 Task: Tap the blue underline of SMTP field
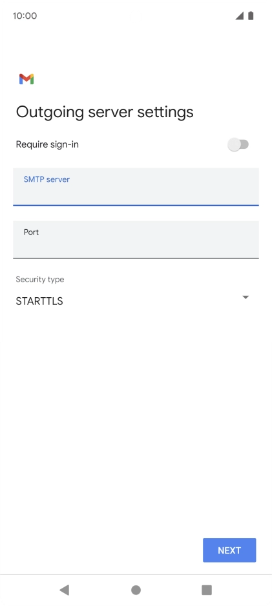(x=136, y=205)
